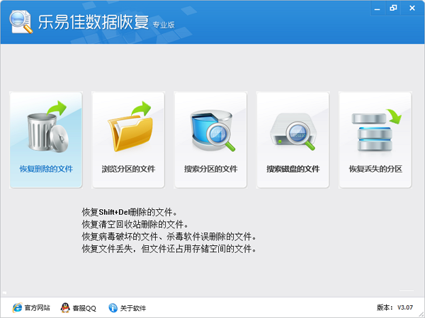Select the 恢复丢失的分区 label
The image size is (425, 318).
pyautogui.click(x=375, y=169)
